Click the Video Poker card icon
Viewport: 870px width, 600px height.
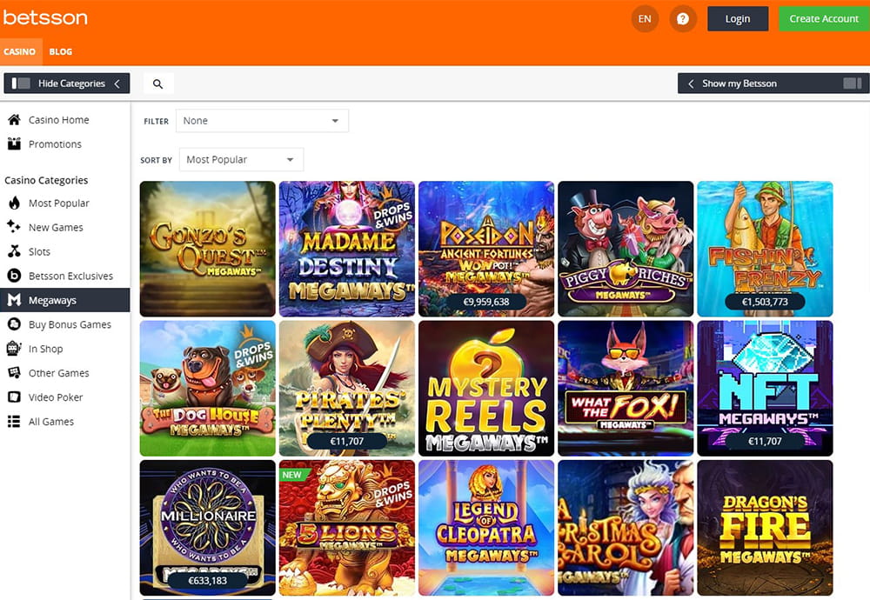[x=14, y=397]
